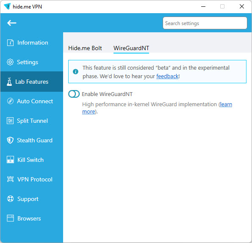This screenshot has width=252, height=243.
Task: Select the WireGuardNT tab
Action: tap(131, 48)
